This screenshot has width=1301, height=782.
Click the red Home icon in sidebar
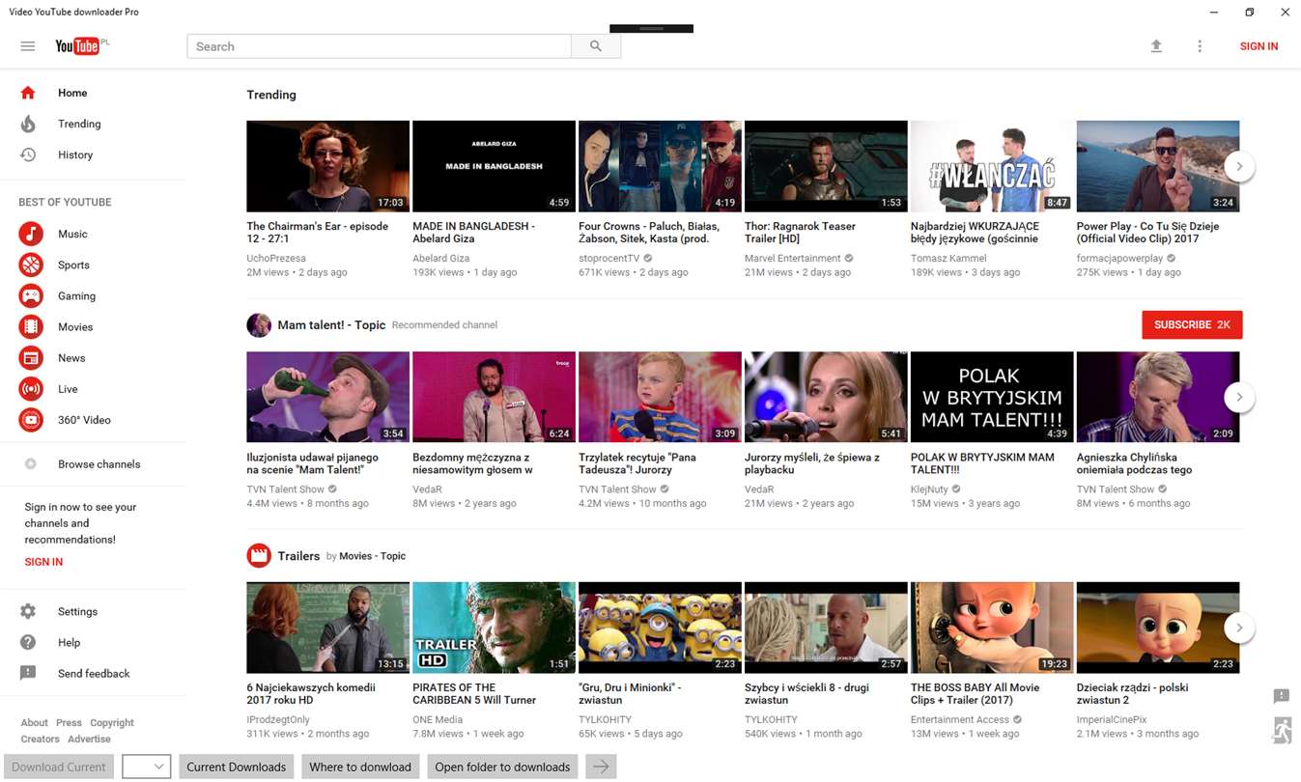[x=28, y=93]
